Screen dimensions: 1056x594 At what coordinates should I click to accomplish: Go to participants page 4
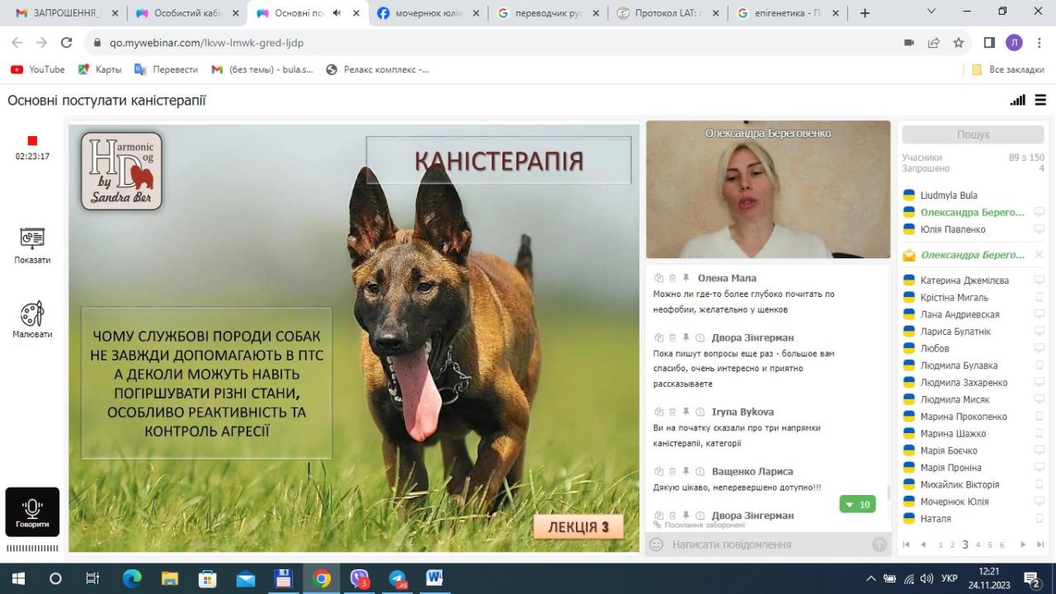pos(978,545)
